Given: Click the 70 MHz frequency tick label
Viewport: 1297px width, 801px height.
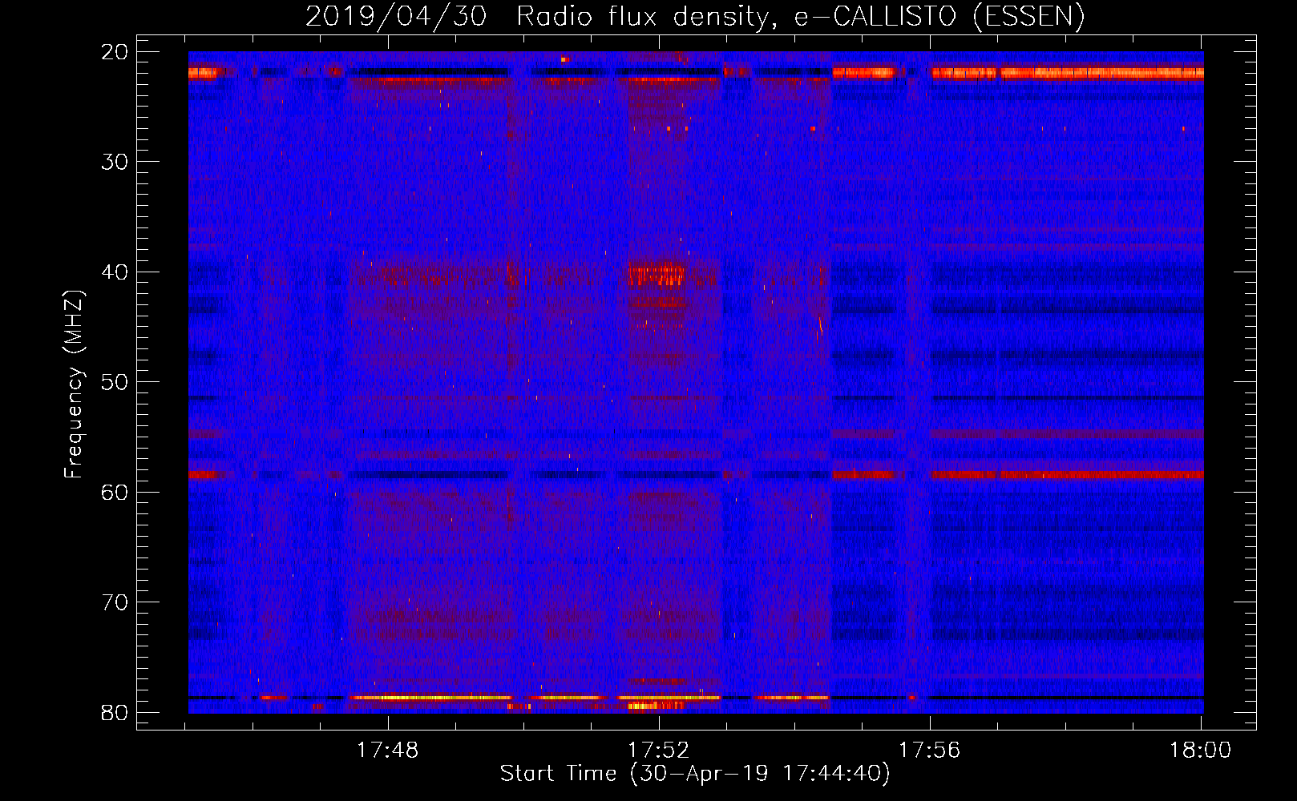Looking at the screenshot, I should (115, 602).
